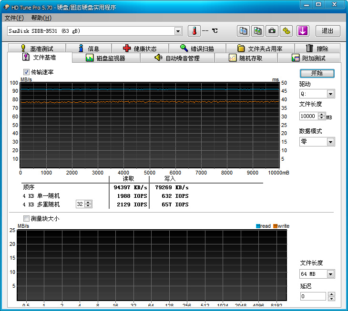
Task: Click the 顺序 sequential row label
Action: pos(29,187)
